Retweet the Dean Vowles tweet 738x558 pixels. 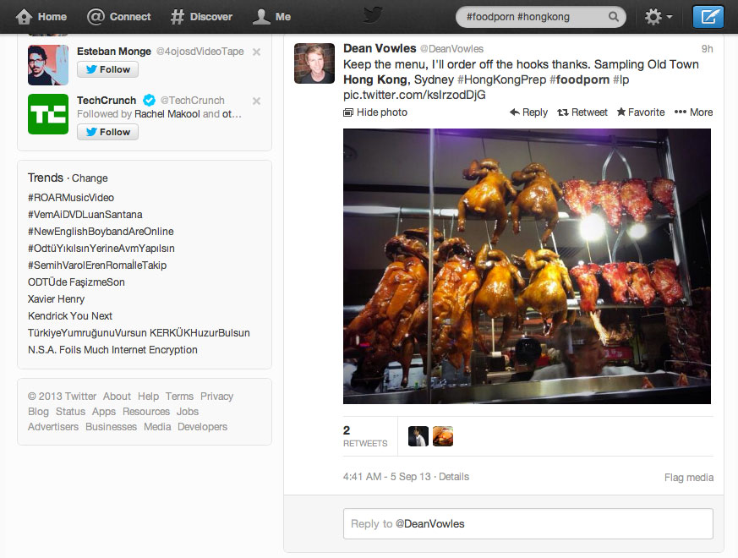coord(582,112)
